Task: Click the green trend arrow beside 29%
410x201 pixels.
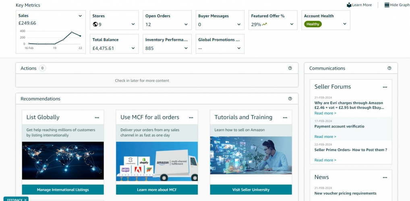Action: [x=265, y=24]
